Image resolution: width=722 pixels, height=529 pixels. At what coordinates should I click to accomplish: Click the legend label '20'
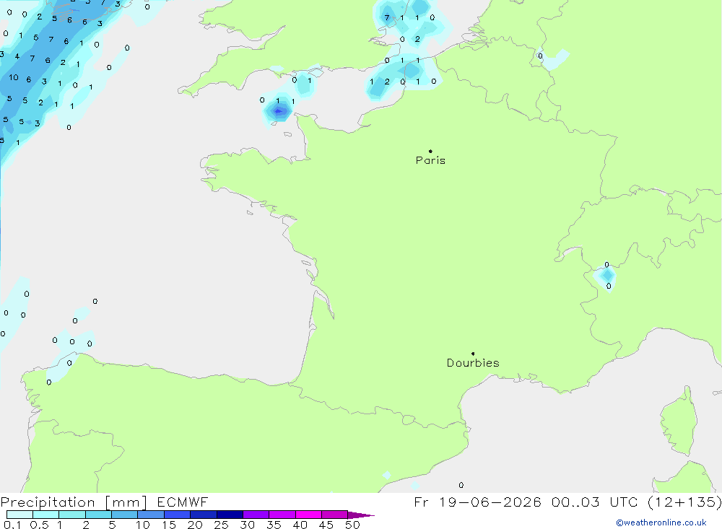tap(195, 525)
